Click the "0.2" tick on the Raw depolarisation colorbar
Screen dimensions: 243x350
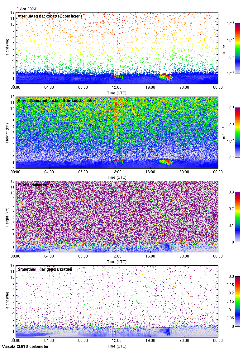pyautogui.click(x=231, y=209)
